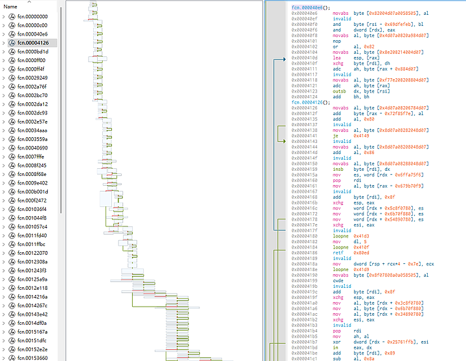Click the retf 0x80ed operand
The width and height of the screenshot is (466, 361).
(361, 253)
